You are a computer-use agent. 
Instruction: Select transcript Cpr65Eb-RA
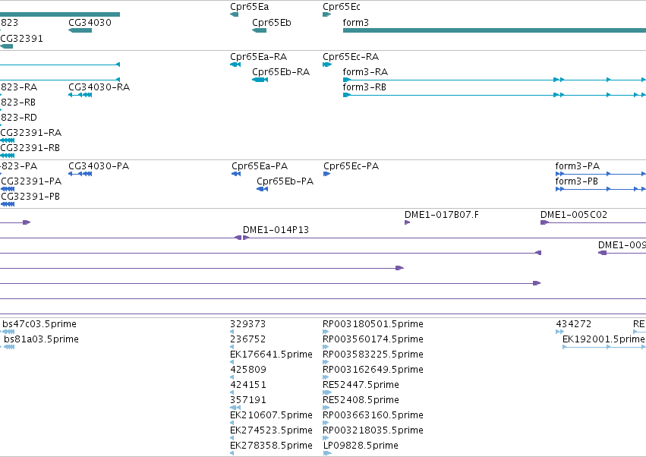(281, 71)
